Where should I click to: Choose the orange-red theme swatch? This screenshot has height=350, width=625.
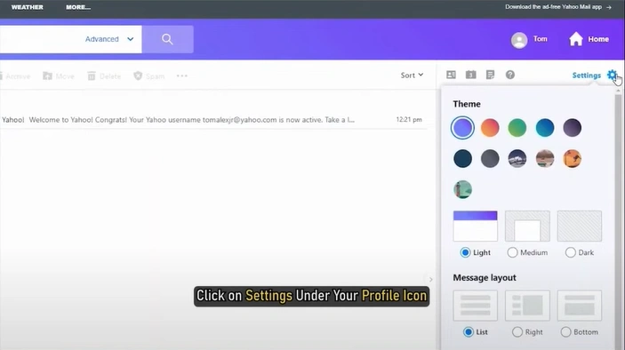point(490,128)
